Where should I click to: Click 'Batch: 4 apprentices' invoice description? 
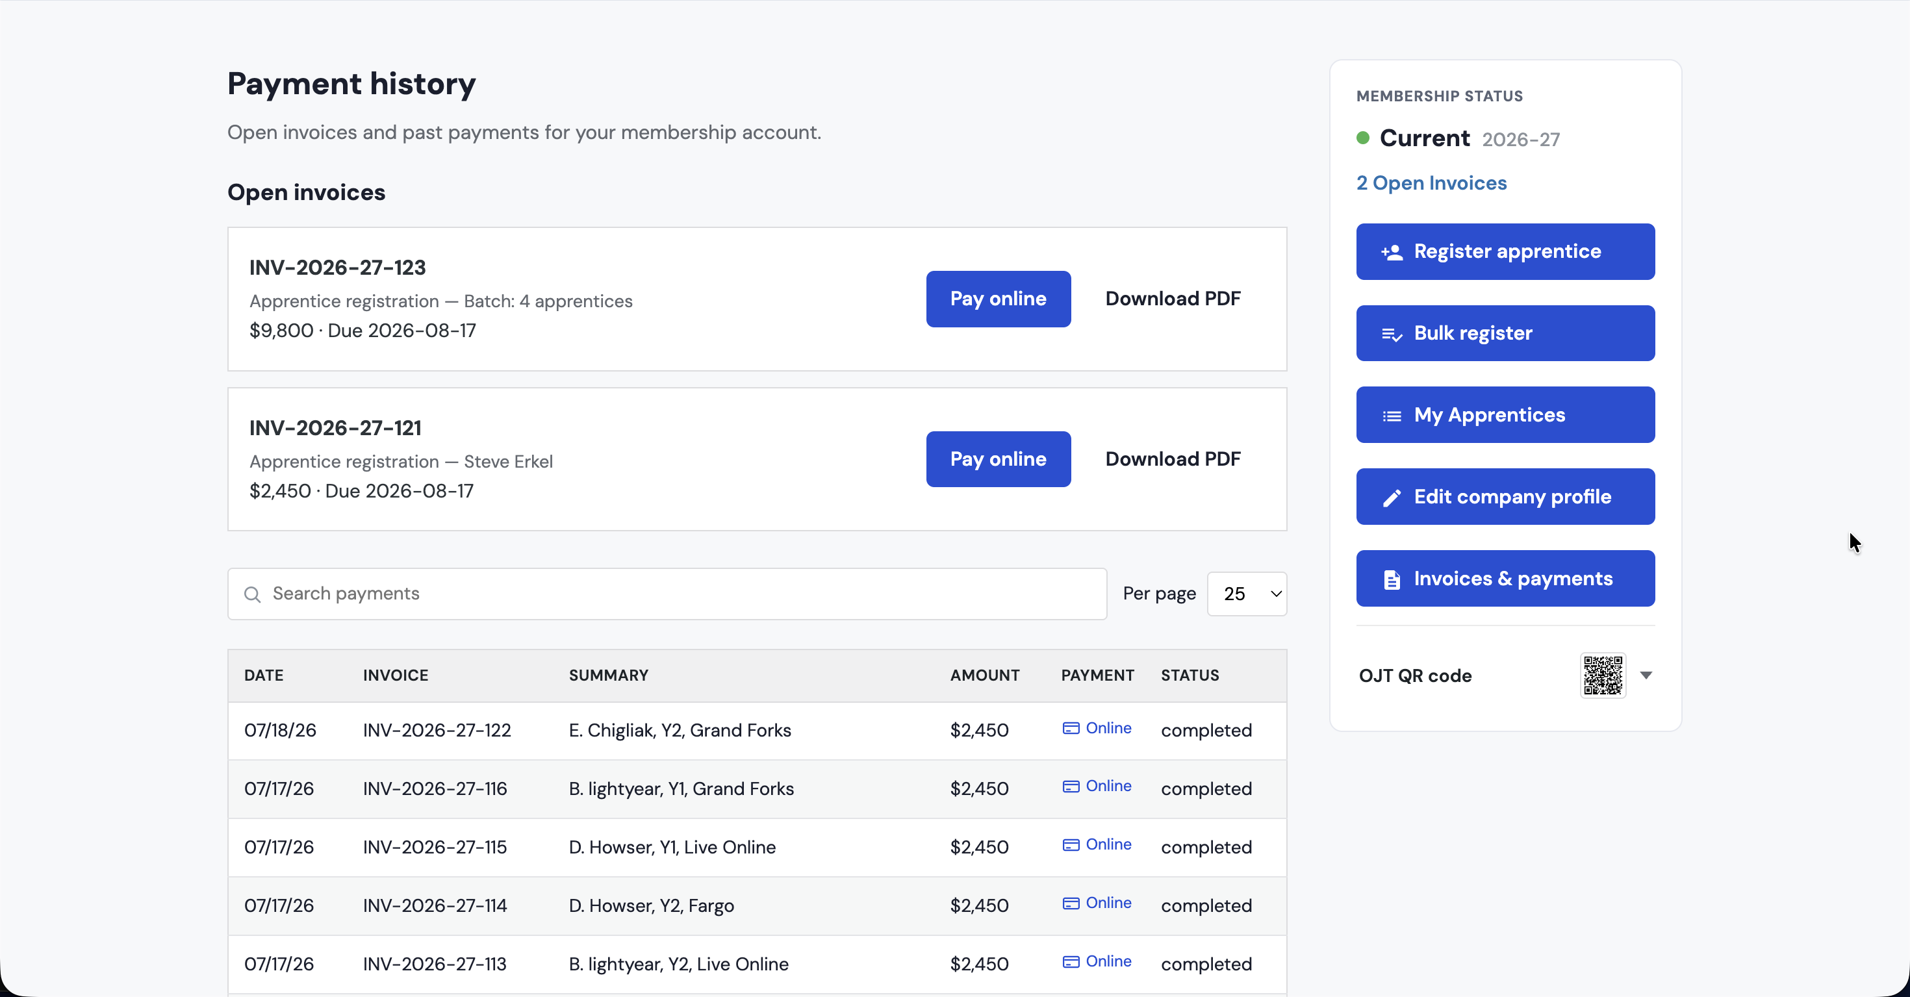pyautogui.click(x=548, y=301)
